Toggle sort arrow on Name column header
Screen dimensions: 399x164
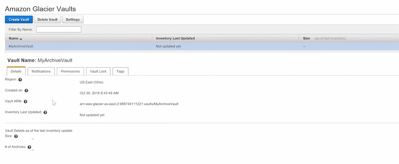(x=21, y=39)
